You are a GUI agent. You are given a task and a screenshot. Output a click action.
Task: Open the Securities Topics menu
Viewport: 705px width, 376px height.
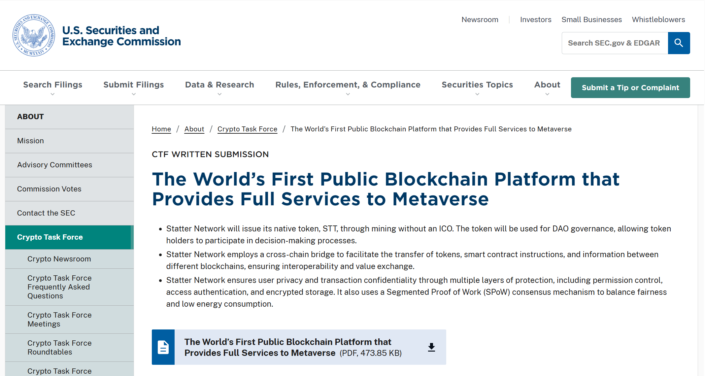(477, 85)
